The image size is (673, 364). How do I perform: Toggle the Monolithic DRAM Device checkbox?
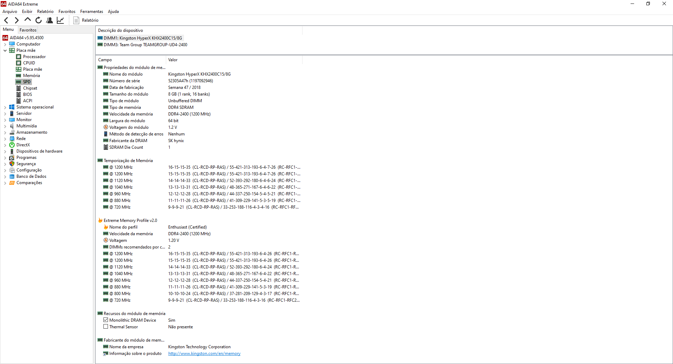click(x=106, y=320)
